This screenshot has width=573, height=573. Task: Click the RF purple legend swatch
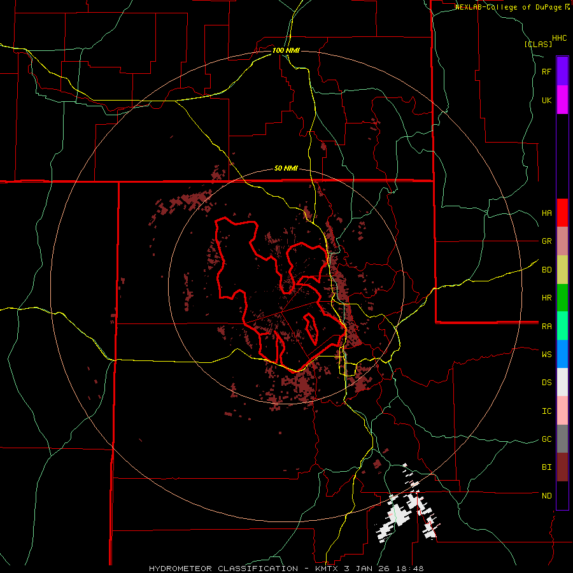(562, 71)
